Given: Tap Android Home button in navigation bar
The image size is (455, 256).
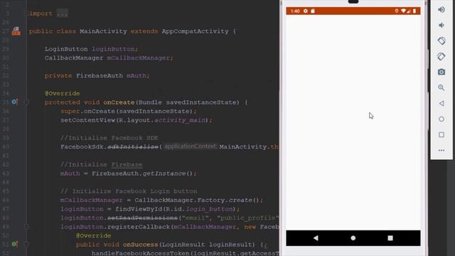Looking at the screenshot, I should [353, 238].
